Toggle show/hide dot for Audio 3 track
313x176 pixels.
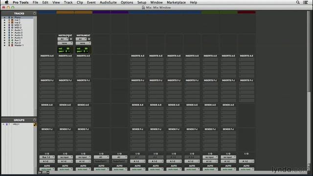4,35
